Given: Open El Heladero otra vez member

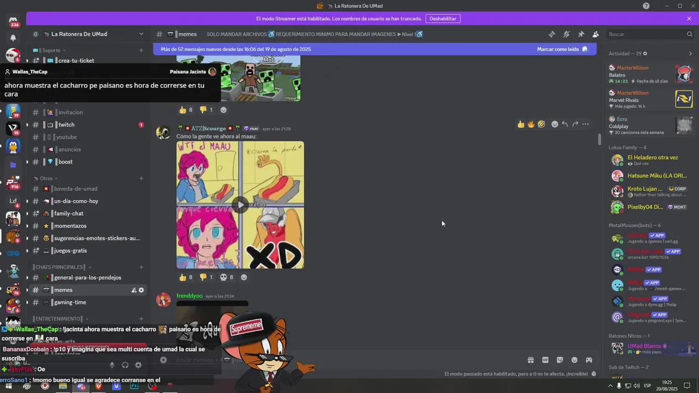Looking at the screenshot, I should coord(650,160).
